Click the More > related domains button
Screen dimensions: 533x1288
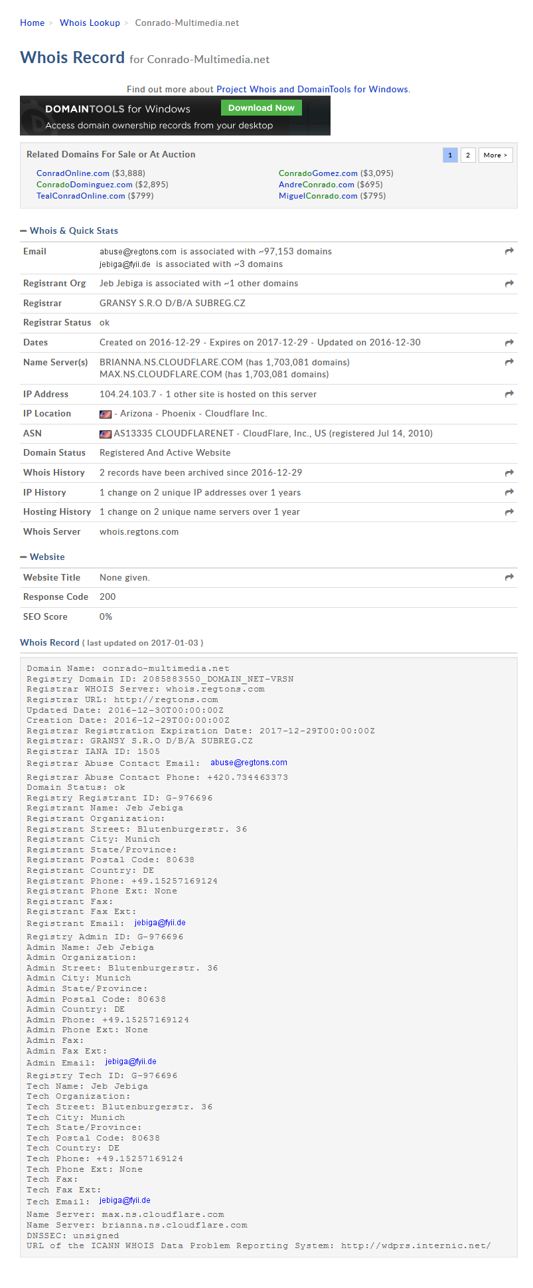tap(495, 155)
